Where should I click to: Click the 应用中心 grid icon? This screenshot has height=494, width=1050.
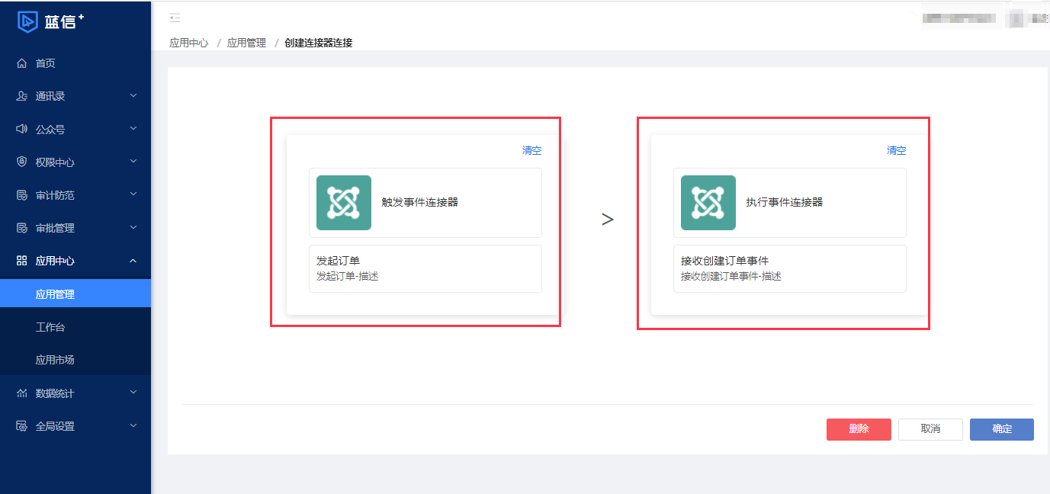[21, 261]
